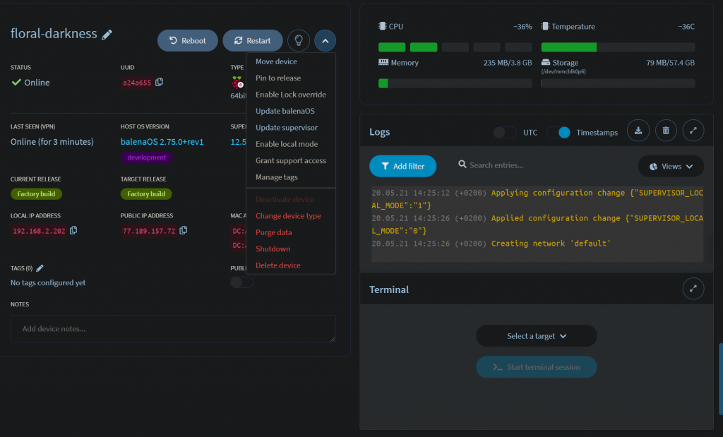Collapse the device actions chevron menu
The width and height of the screenshot is (723, 437).
325,40
